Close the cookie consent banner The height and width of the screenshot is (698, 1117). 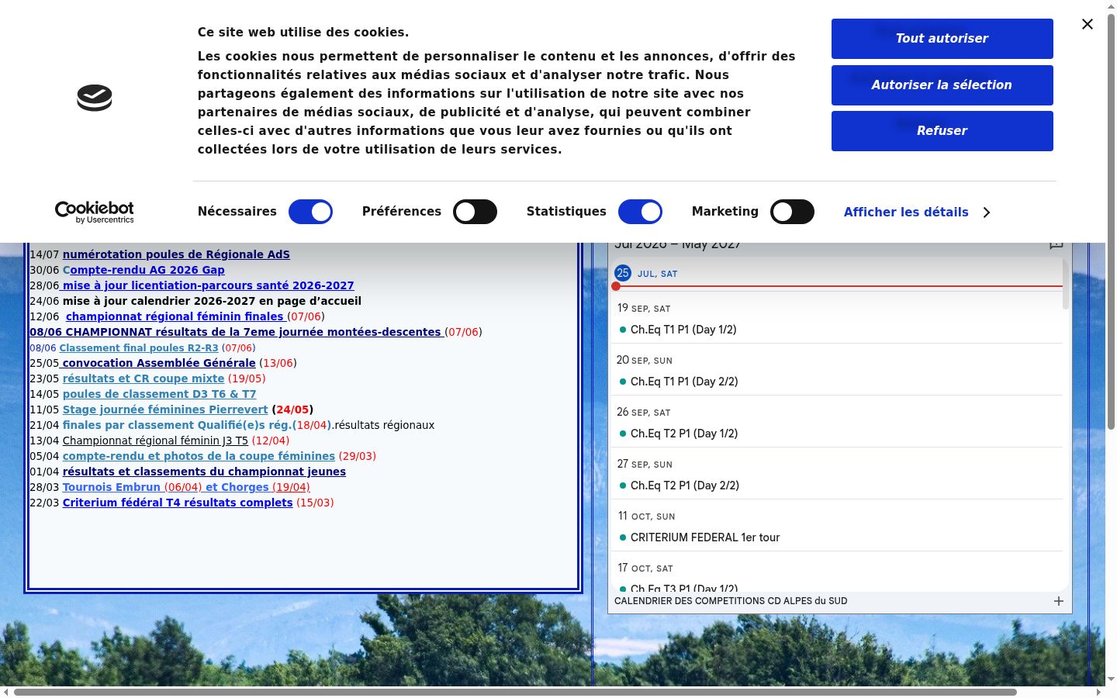pos(1088,24)
